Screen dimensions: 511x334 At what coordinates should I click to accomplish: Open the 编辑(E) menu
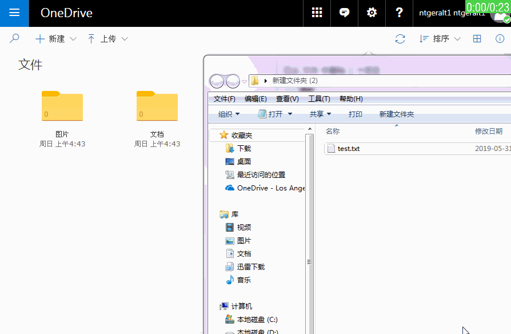tap(255, 99)
